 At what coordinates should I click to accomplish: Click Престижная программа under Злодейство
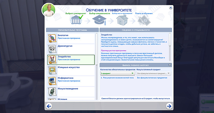(x=69, y=59)
